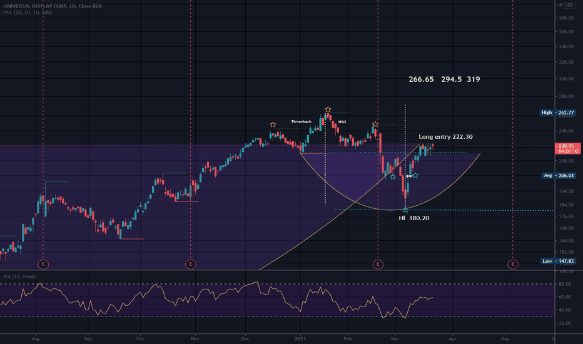Click the Apr label on time axis

click(452, 339)
